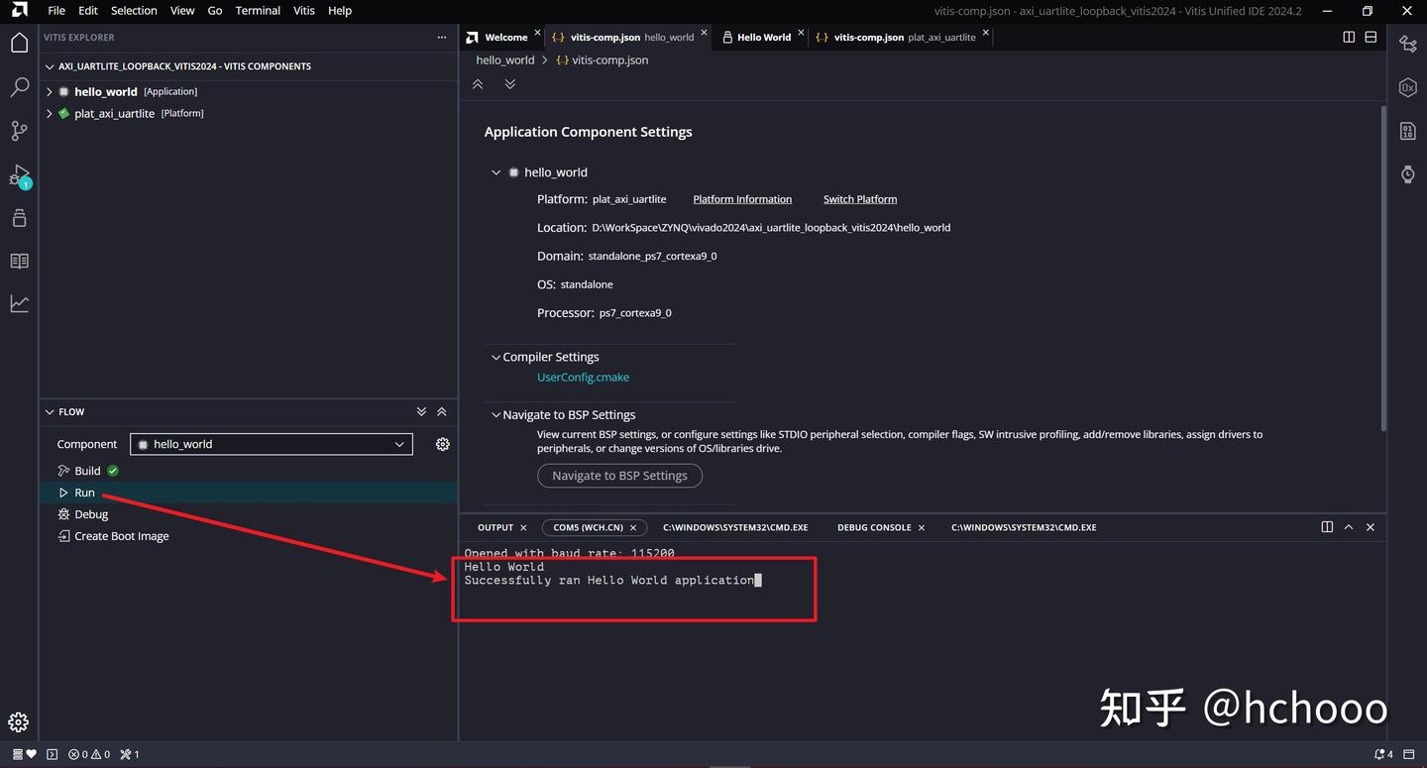Toggle editor layout icon at top right
This screenshot has height=768, width=1427.
1371,37
